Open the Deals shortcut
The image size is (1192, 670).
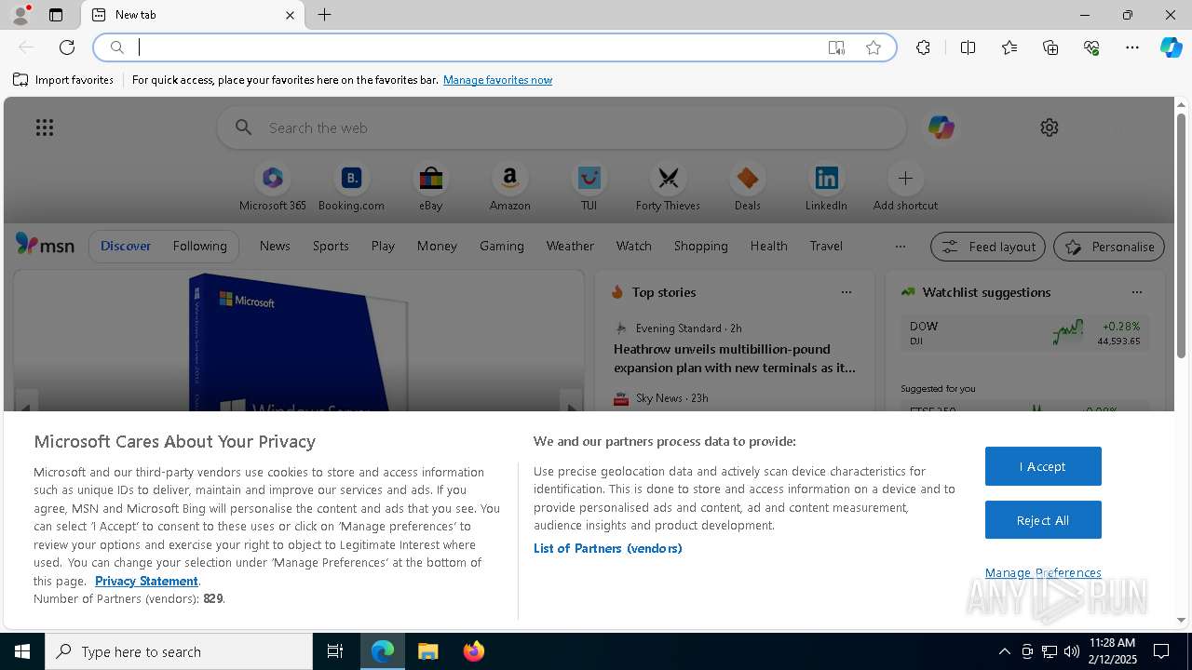point(747,187)
